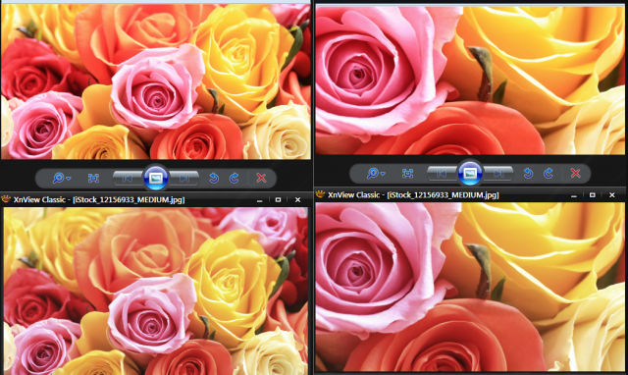Viewport: 628px width, 375px height.
Task: Click XnView app icon in lower-right title bar
Action: 321,194
